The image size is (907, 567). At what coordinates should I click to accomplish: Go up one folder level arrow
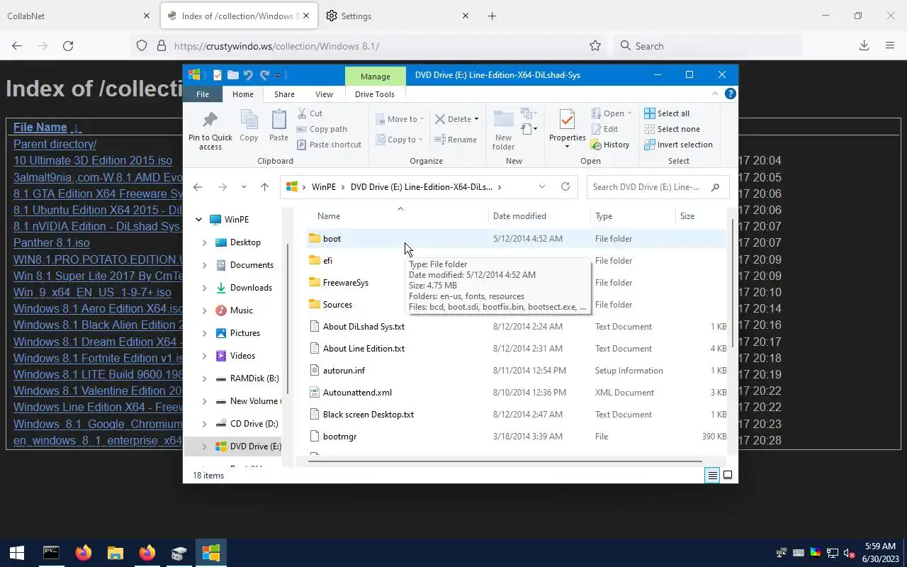[264, 187]
